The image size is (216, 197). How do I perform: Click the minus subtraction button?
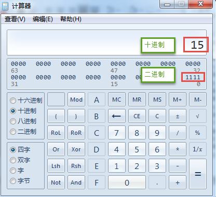pyautogui.click(x=178, y=166)
